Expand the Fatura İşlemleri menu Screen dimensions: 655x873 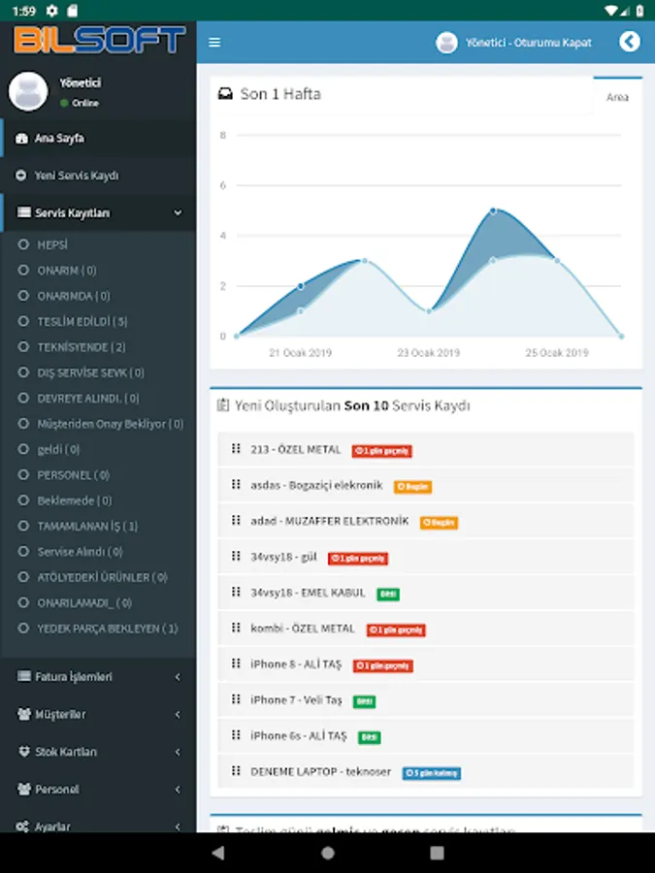point(99,676)
